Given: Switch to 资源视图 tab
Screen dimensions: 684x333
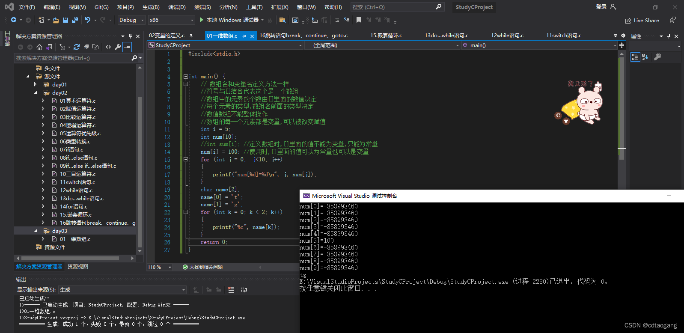Looking at the screenshot, I should click(x=78, y=267).
